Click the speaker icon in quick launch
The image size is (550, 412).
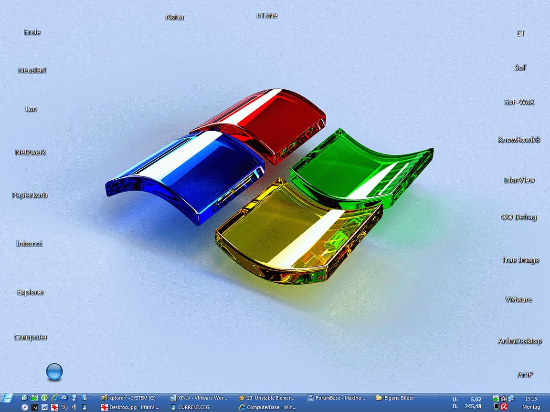point(74,407)
